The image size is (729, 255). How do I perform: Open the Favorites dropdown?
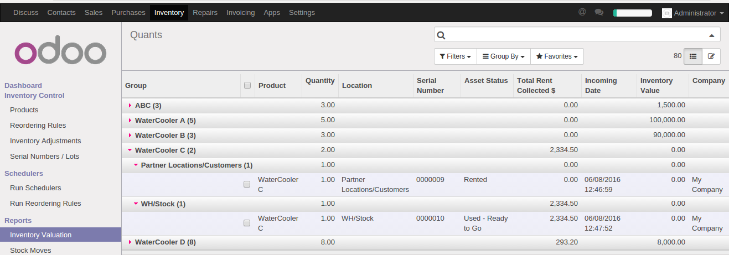point(557,56)
